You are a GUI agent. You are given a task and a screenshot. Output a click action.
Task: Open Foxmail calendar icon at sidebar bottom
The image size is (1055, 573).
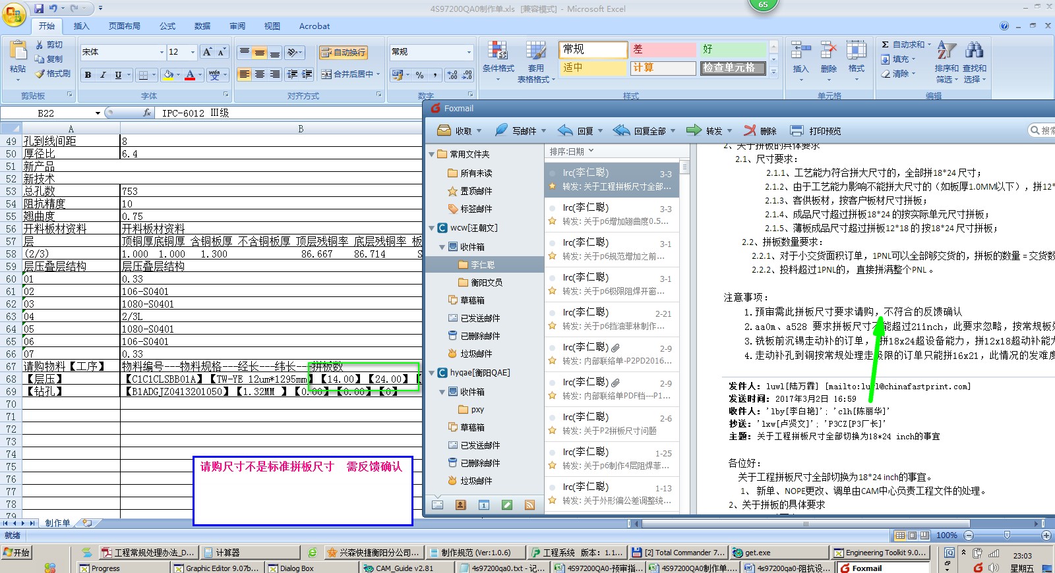click(x=484, y=505)
